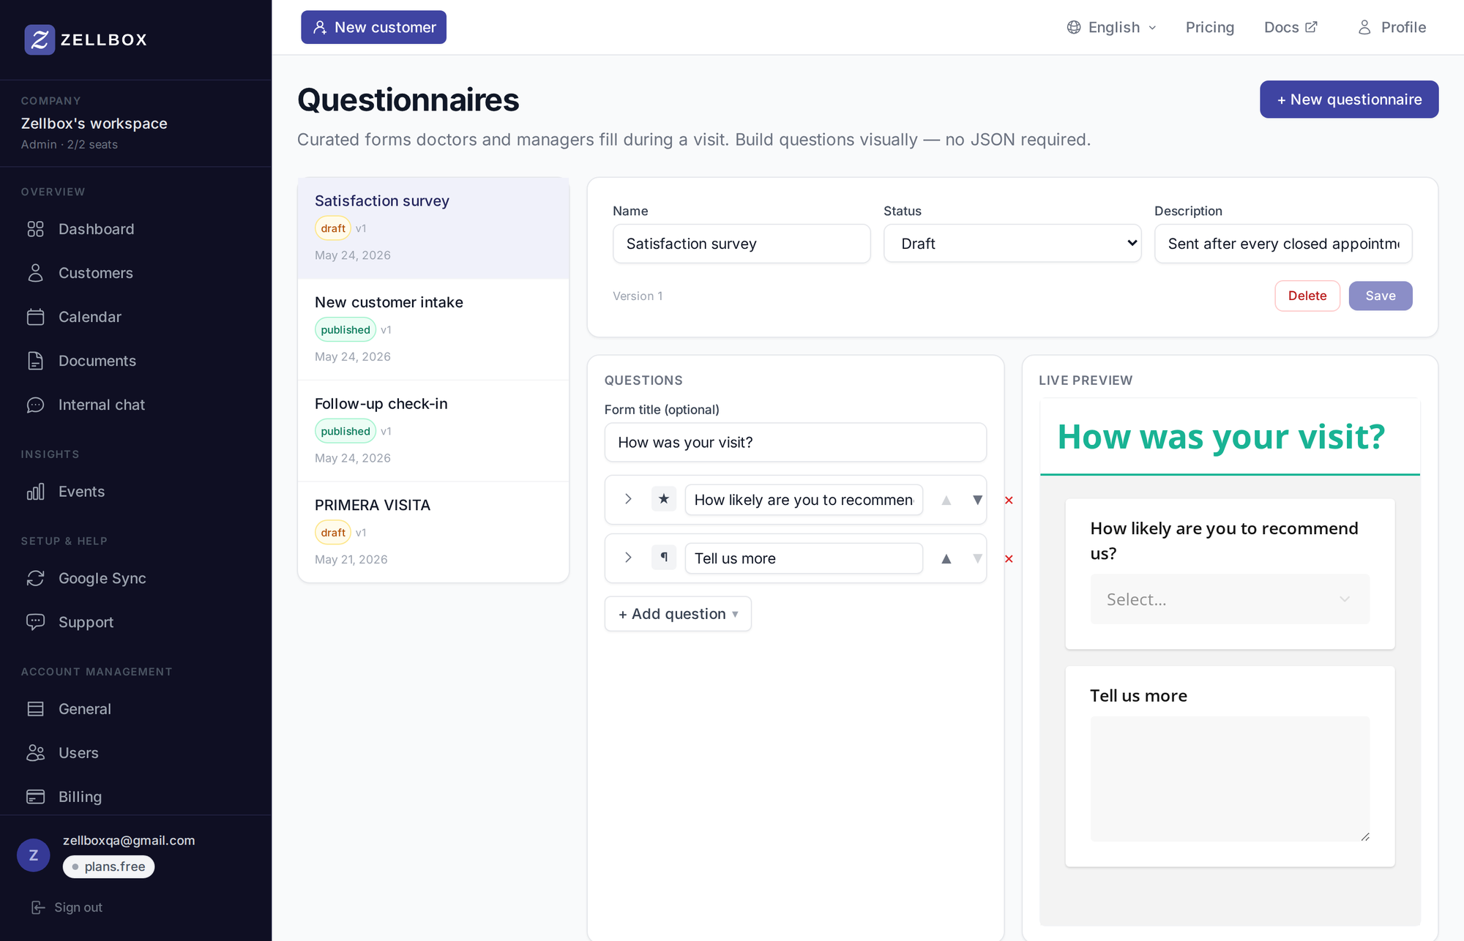Open the Customers page
Image resolution: width=1464 pixels, height=941 pixels.
pos(96,273)
